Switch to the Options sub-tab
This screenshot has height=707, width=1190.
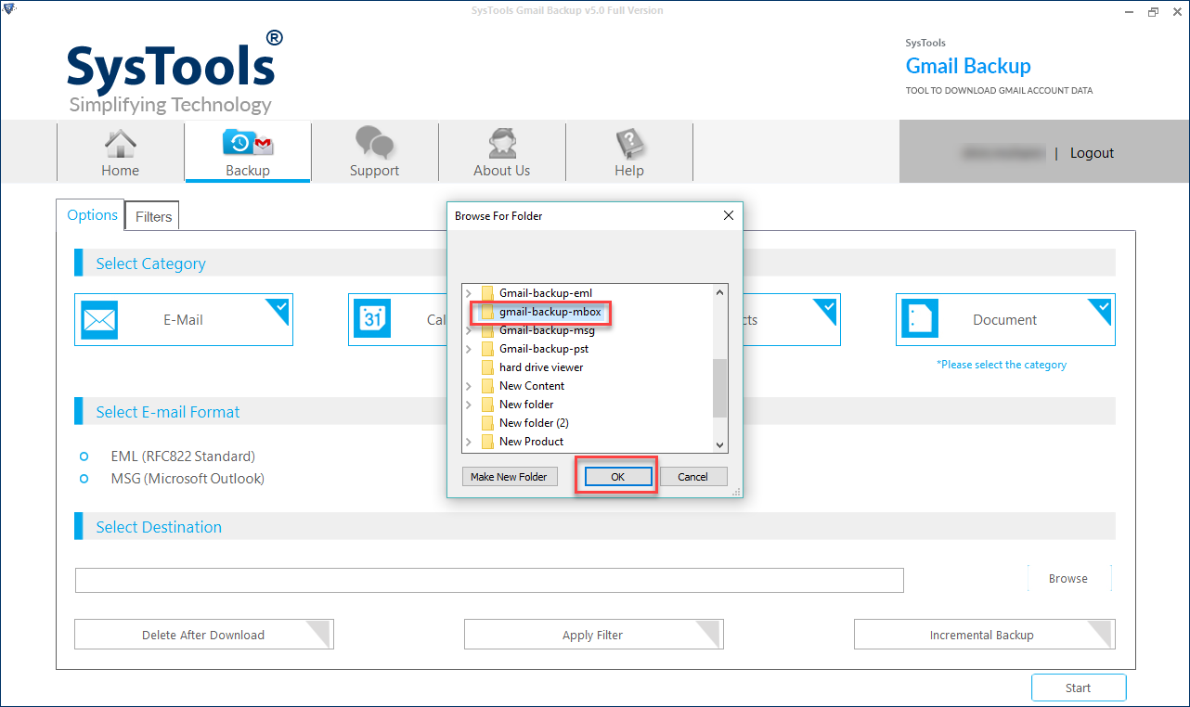[93, 214]
